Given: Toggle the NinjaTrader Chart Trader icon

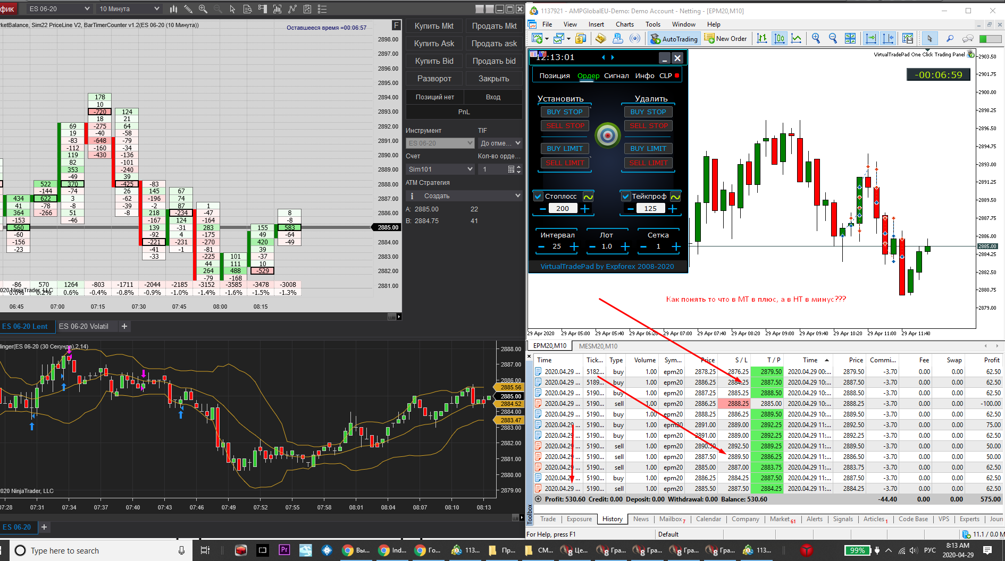Looking at the screenshot, I should pos(262,9).
